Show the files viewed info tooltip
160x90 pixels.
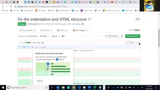[x=122, y=36]
